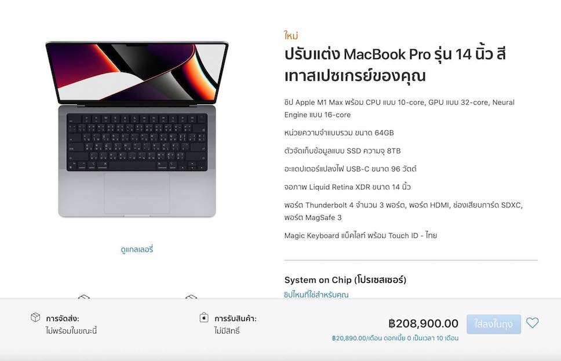Open the ฿20,890.00 monthly installment link
561x361 pixels.
(x=395, y=338)
